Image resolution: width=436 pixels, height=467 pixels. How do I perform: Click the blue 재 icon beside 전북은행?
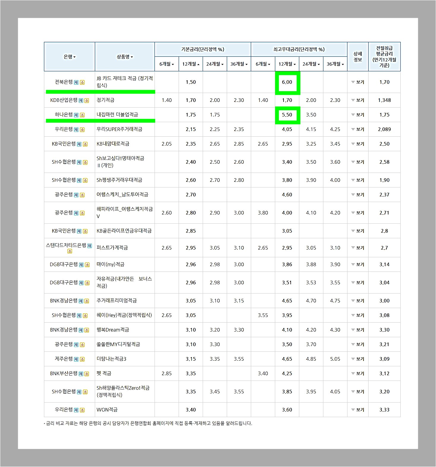(x=76, y=83)
